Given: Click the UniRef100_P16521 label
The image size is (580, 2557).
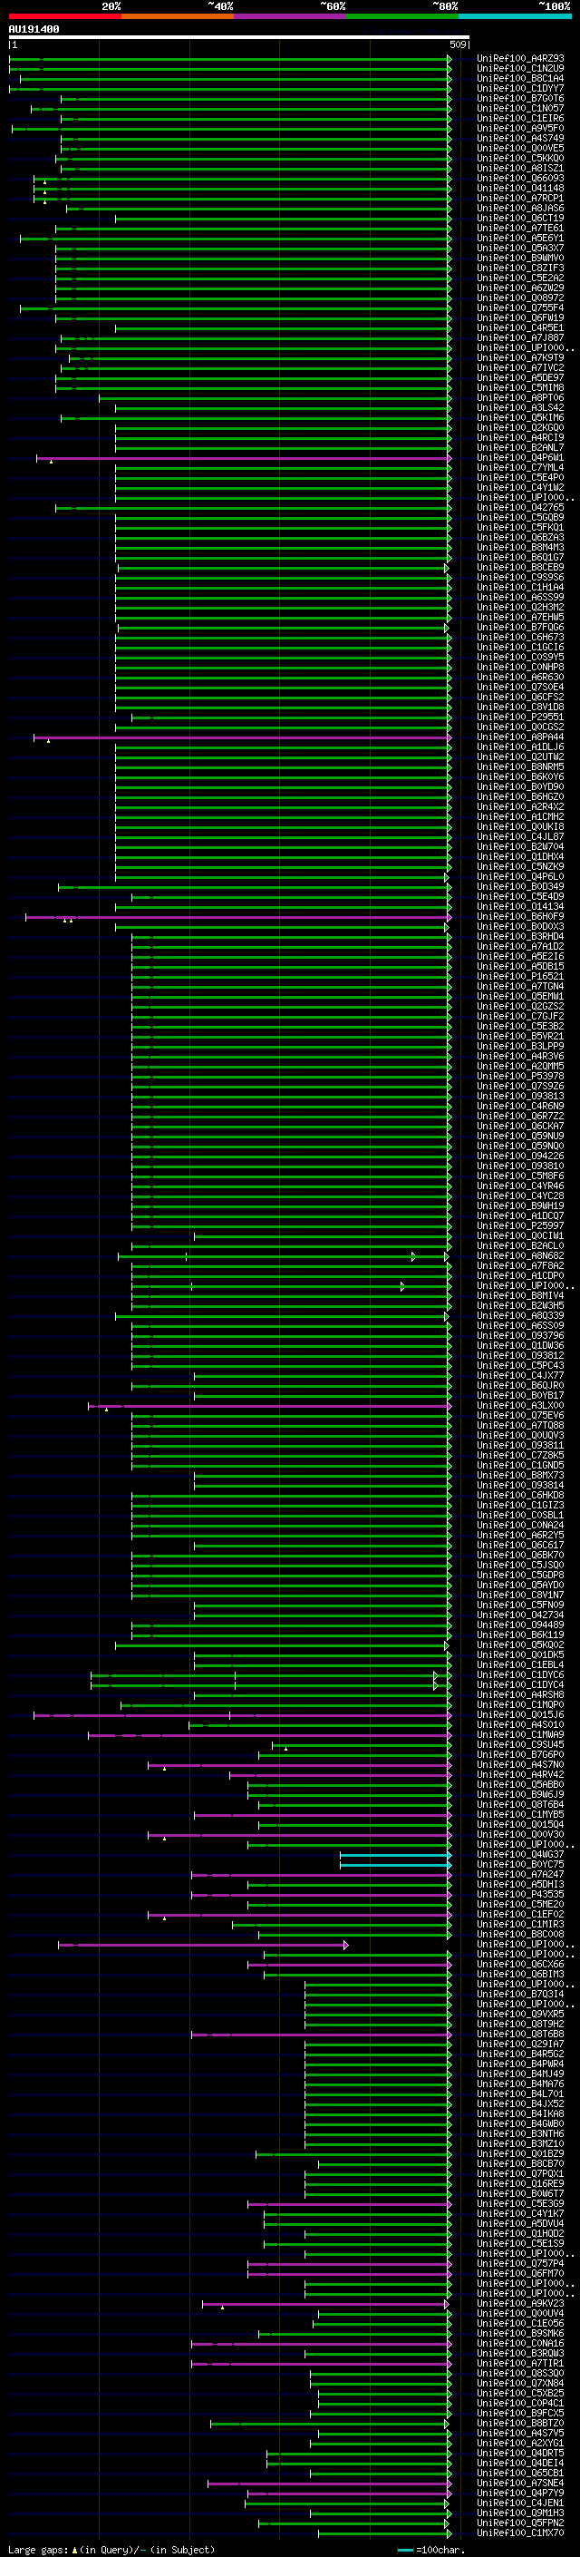Looking at the screenshot, I should pyautogui.click(x=520, y=977).
